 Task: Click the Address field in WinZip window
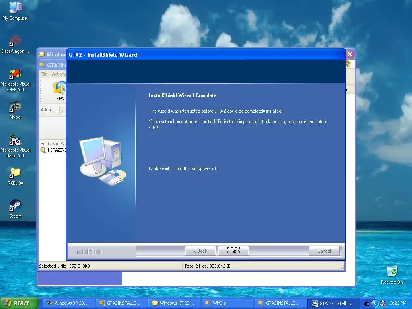click(x=62, y=110)
